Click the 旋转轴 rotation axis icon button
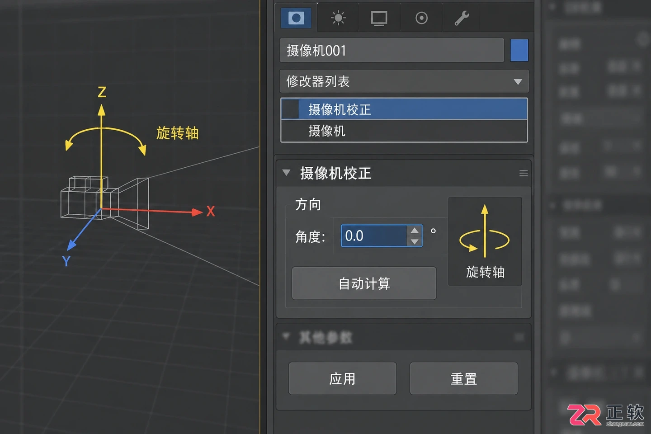 coord(485,241)
